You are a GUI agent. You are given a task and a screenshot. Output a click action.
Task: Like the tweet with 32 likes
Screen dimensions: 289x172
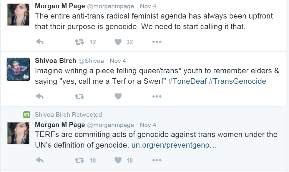tap(118, 42)
